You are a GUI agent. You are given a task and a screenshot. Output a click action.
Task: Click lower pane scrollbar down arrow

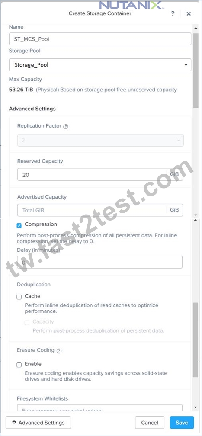click(196, 407)
